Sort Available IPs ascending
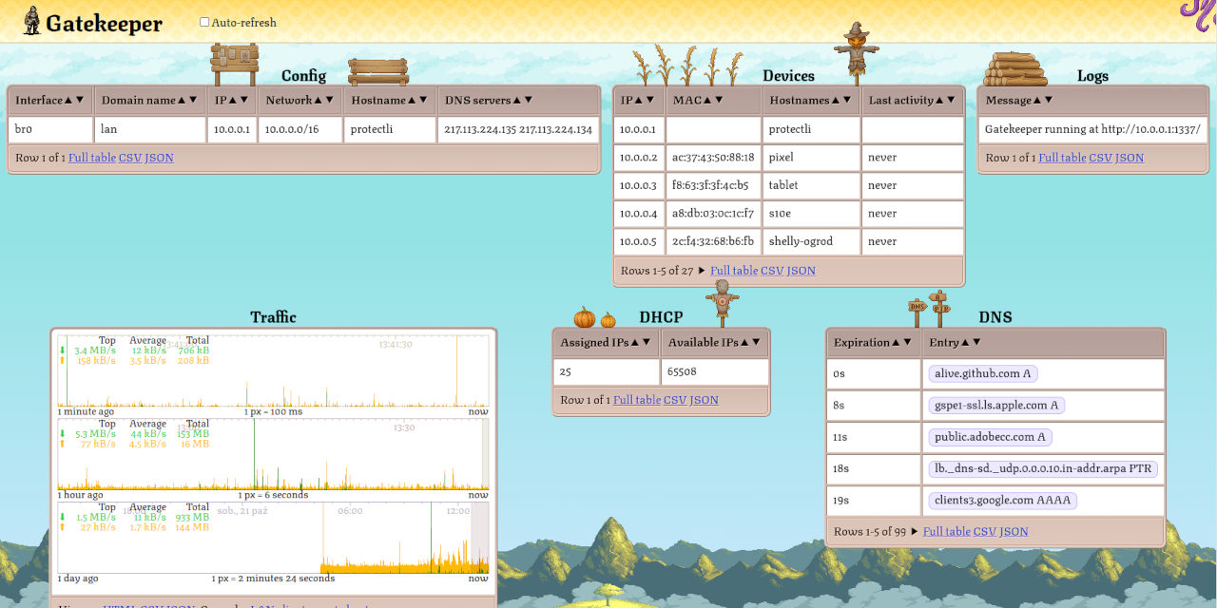Screen dimensions: 1217x608 pyautogui.click(x=745, y=342)
